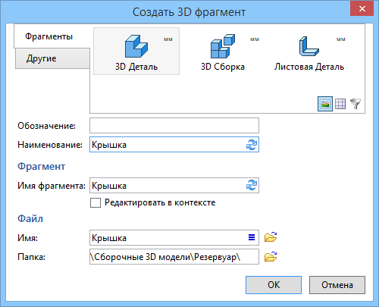Pick the Листовая Деталь template icon

[x=309, y=46]
